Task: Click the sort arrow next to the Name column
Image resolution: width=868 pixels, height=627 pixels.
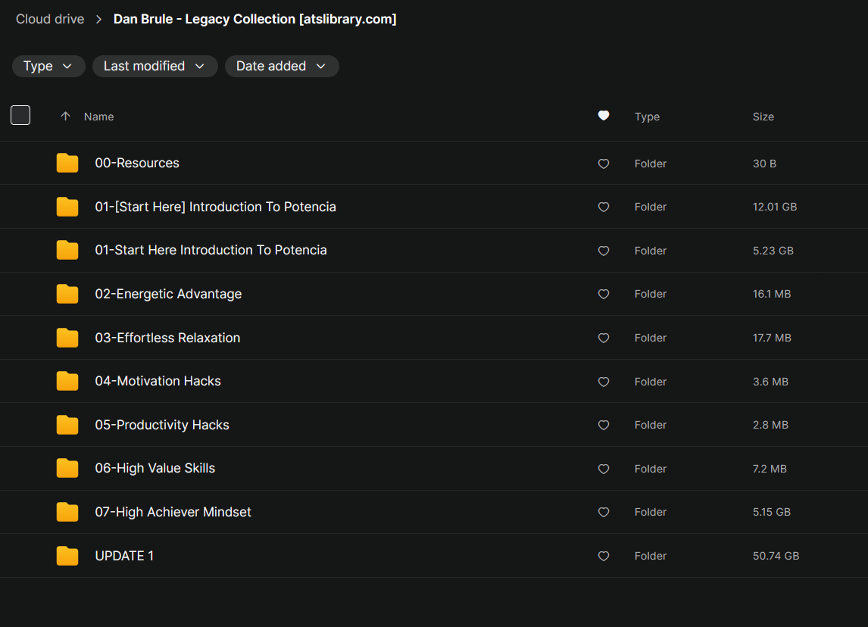Action: pos(66,116)
